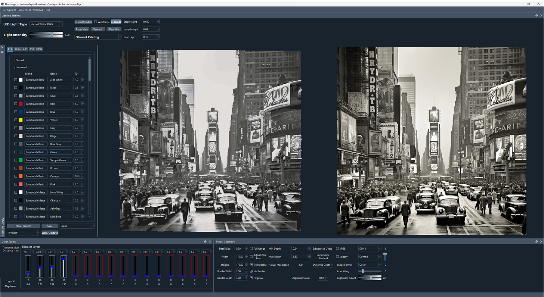
Task: Close the Color Sliders panel
Action: click(210, 241)
